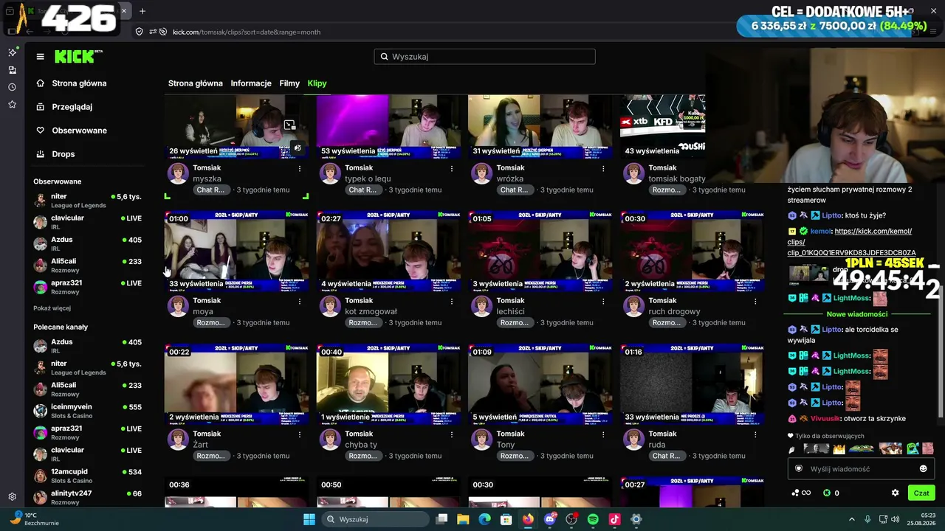945x531 pixels.
Task: Open followed channel 'clavicular' in sidebar
Action: (87, 222)
